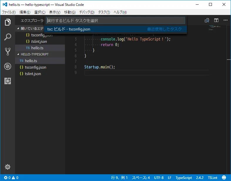Collapse the HELLO-TYPESCRIPT folder section

point(18,54)
